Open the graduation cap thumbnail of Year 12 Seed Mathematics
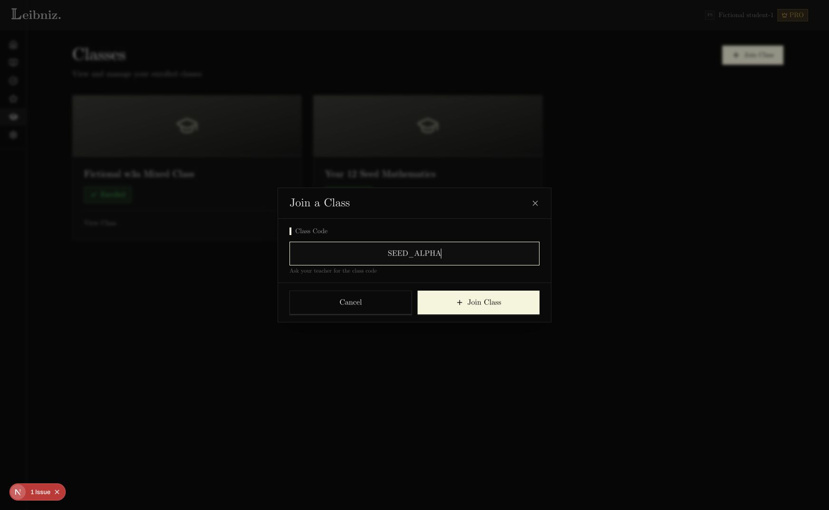Image resolution: width=829 pixels, height=510 pixels. [427, 126]
